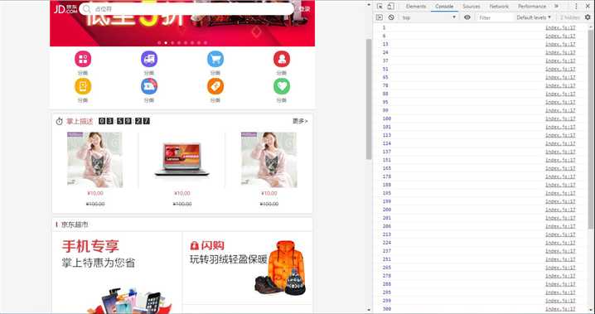
Task: Open the orange price tag icon
Action: tap(215, 86)
